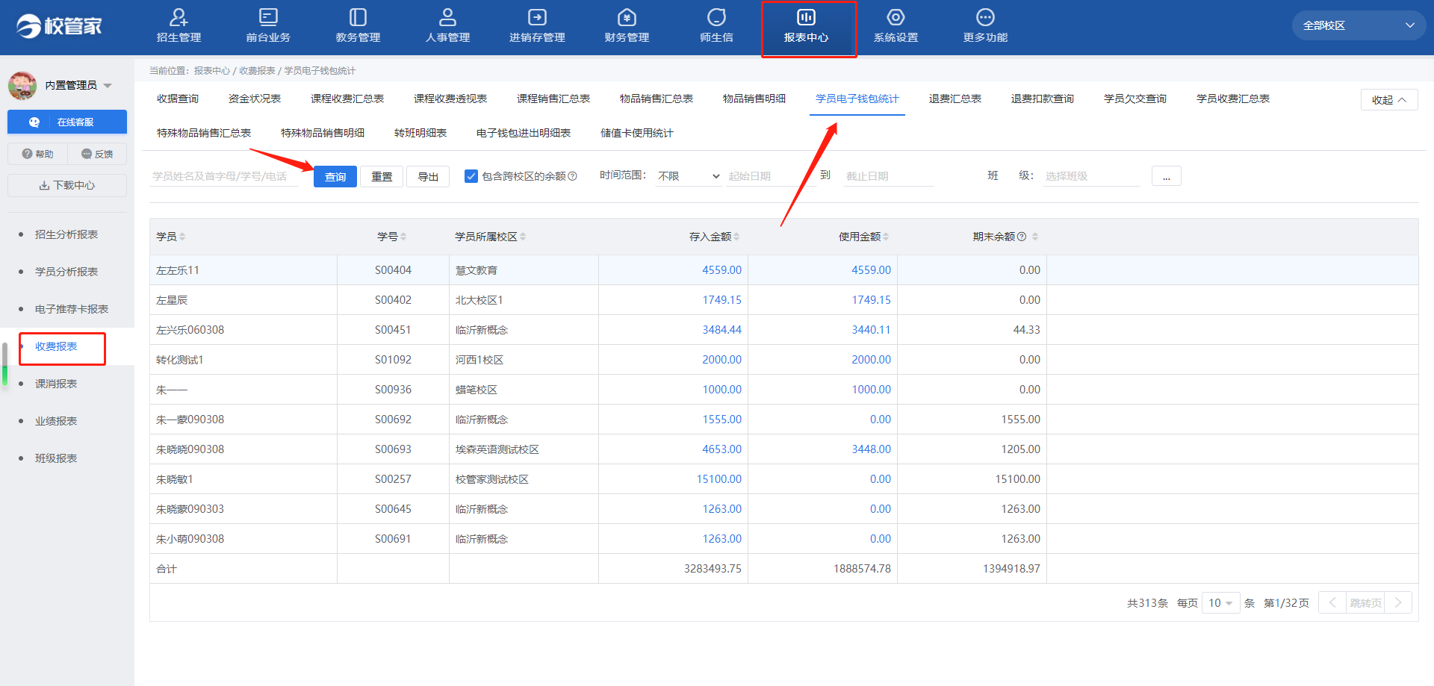Image resolution: width=1434 pixels, height=686 pixels.
Task: Open 收费报表 in sidebar
Action: 56,346
